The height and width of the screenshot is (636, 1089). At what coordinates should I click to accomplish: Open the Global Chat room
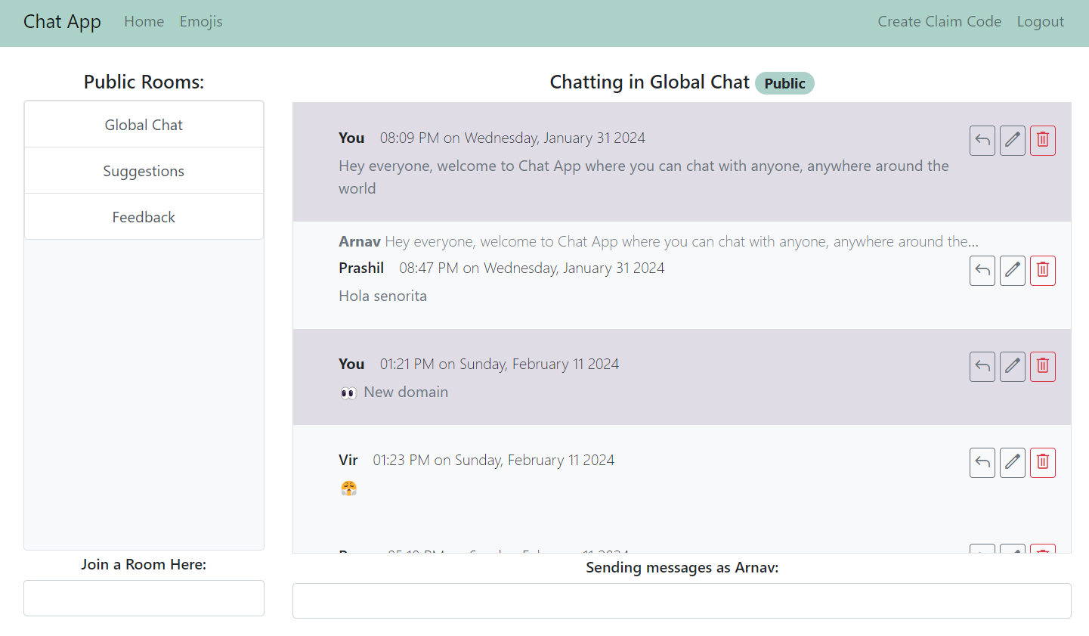pos(144,124)
